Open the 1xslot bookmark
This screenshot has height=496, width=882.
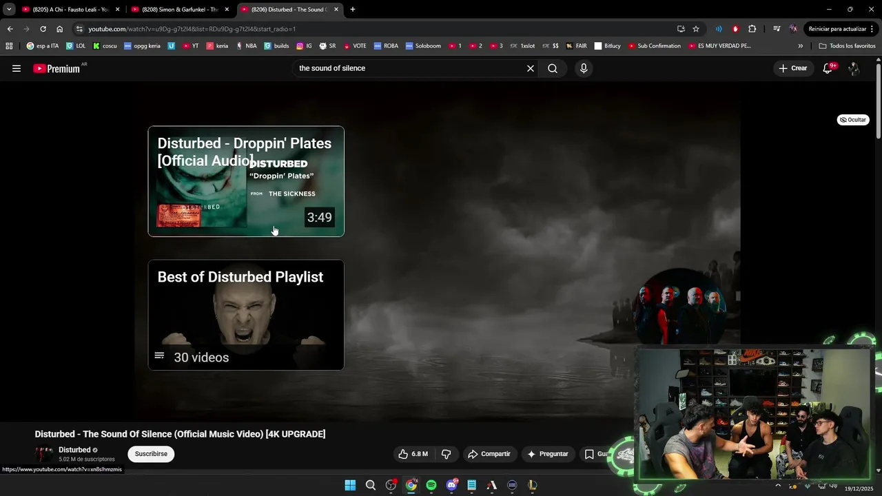click(522, 46)
